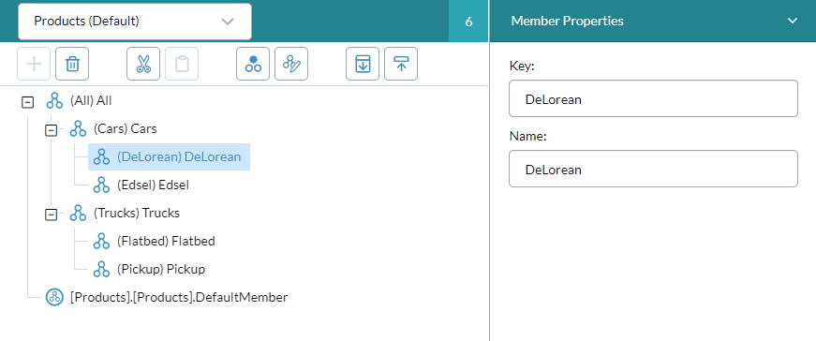Viewport: 816px width, 341px height.
Task: Cut the selected member with scissors icon
Action: [x=143, y=64]
